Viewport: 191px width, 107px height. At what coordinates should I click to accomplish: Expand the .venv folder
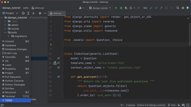5,21
